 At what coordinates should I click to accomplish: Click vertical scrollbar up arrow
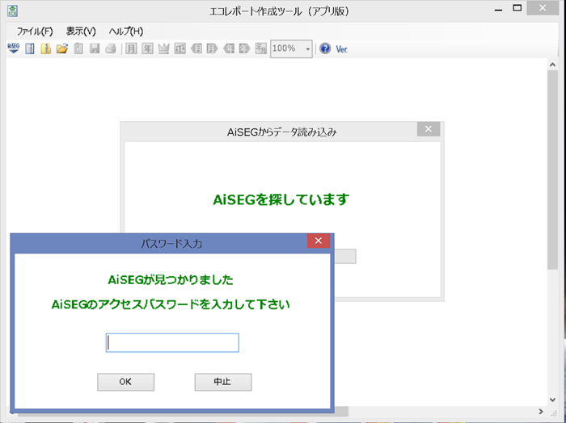tap(552, 65)
